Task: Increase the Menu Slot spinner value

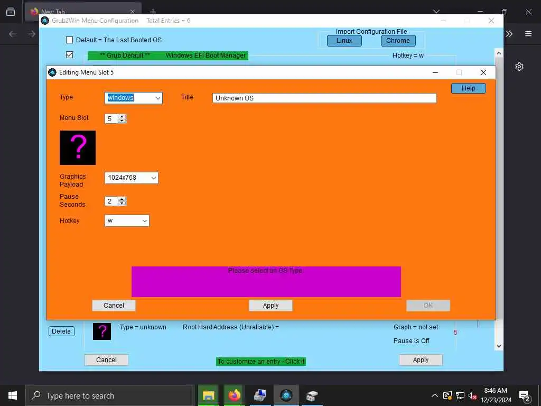Action: point(122,116)
